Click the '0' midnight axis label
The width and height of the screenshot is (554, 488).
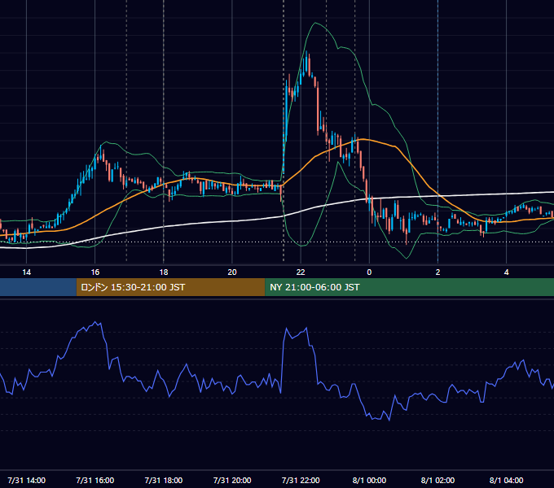click(369, 272)
